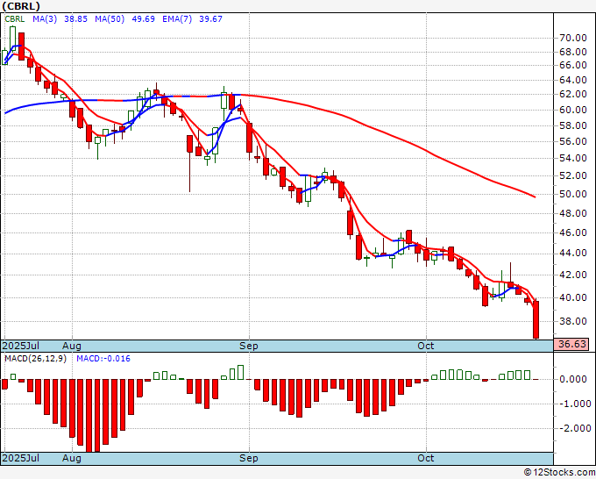Click the 42.00 price axis label
This screenshot has width=596, height=479.
click(x=573, y=275)
